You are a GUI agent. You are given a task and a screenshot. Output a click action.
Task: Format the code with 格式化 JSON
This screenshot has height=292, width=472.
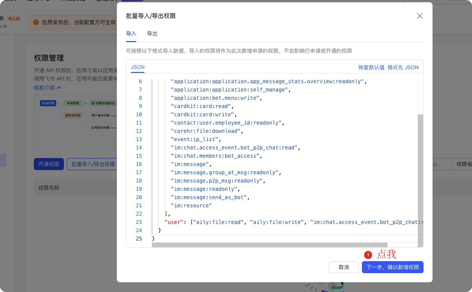click(x=403, y=67)
